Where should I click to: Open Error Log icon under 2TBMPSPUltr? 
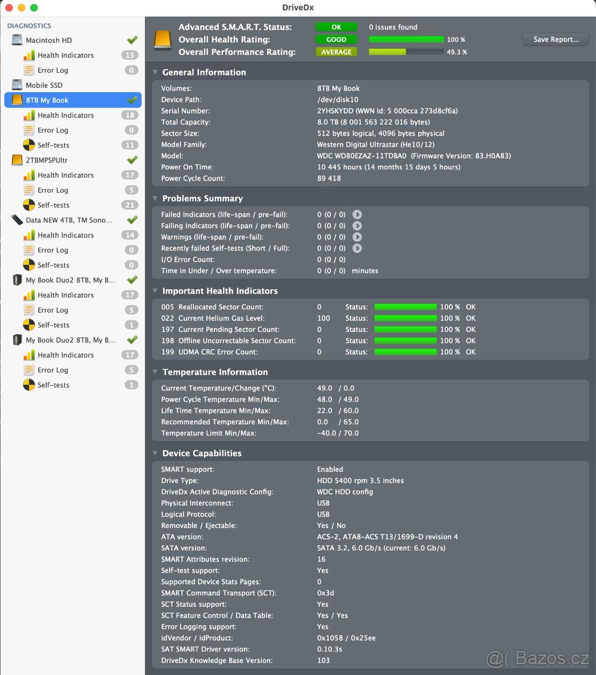(29, 190)
